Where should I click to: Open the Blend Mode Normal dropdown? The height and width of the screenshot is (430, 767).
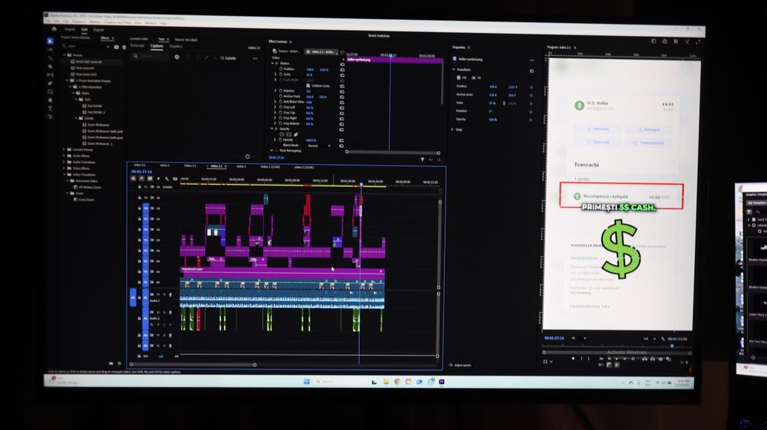point(319,146)
